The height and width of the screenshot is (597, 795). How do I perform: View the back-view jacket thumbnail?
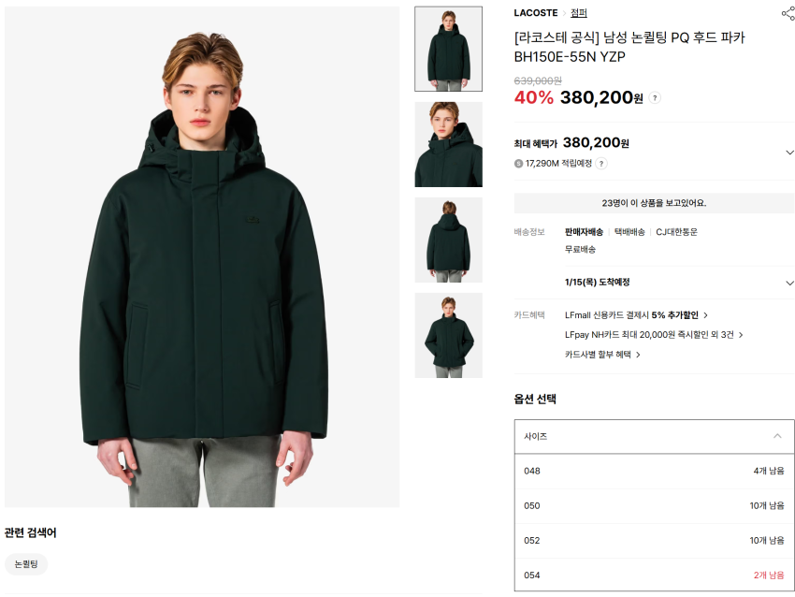click(449, 240)
